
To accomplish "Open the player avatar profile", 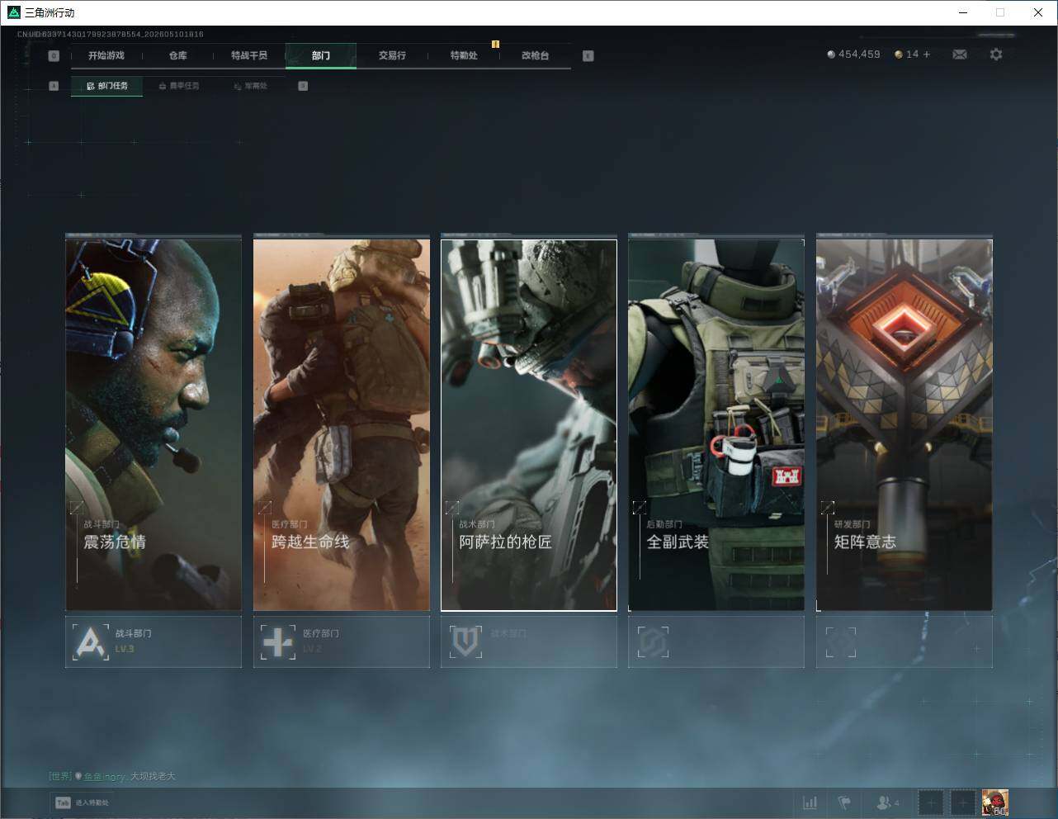I will click(995, 802).
